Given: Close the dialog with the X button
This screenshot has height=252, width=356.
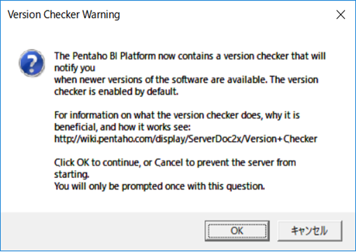Looking at the screenshot, I should tap(341, 15).
